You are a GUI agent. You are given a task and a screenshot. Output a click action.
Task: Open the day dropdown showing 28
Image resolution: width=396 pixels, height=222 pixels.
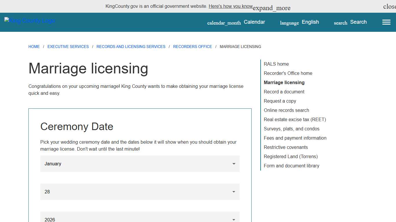tap(140, 192)
